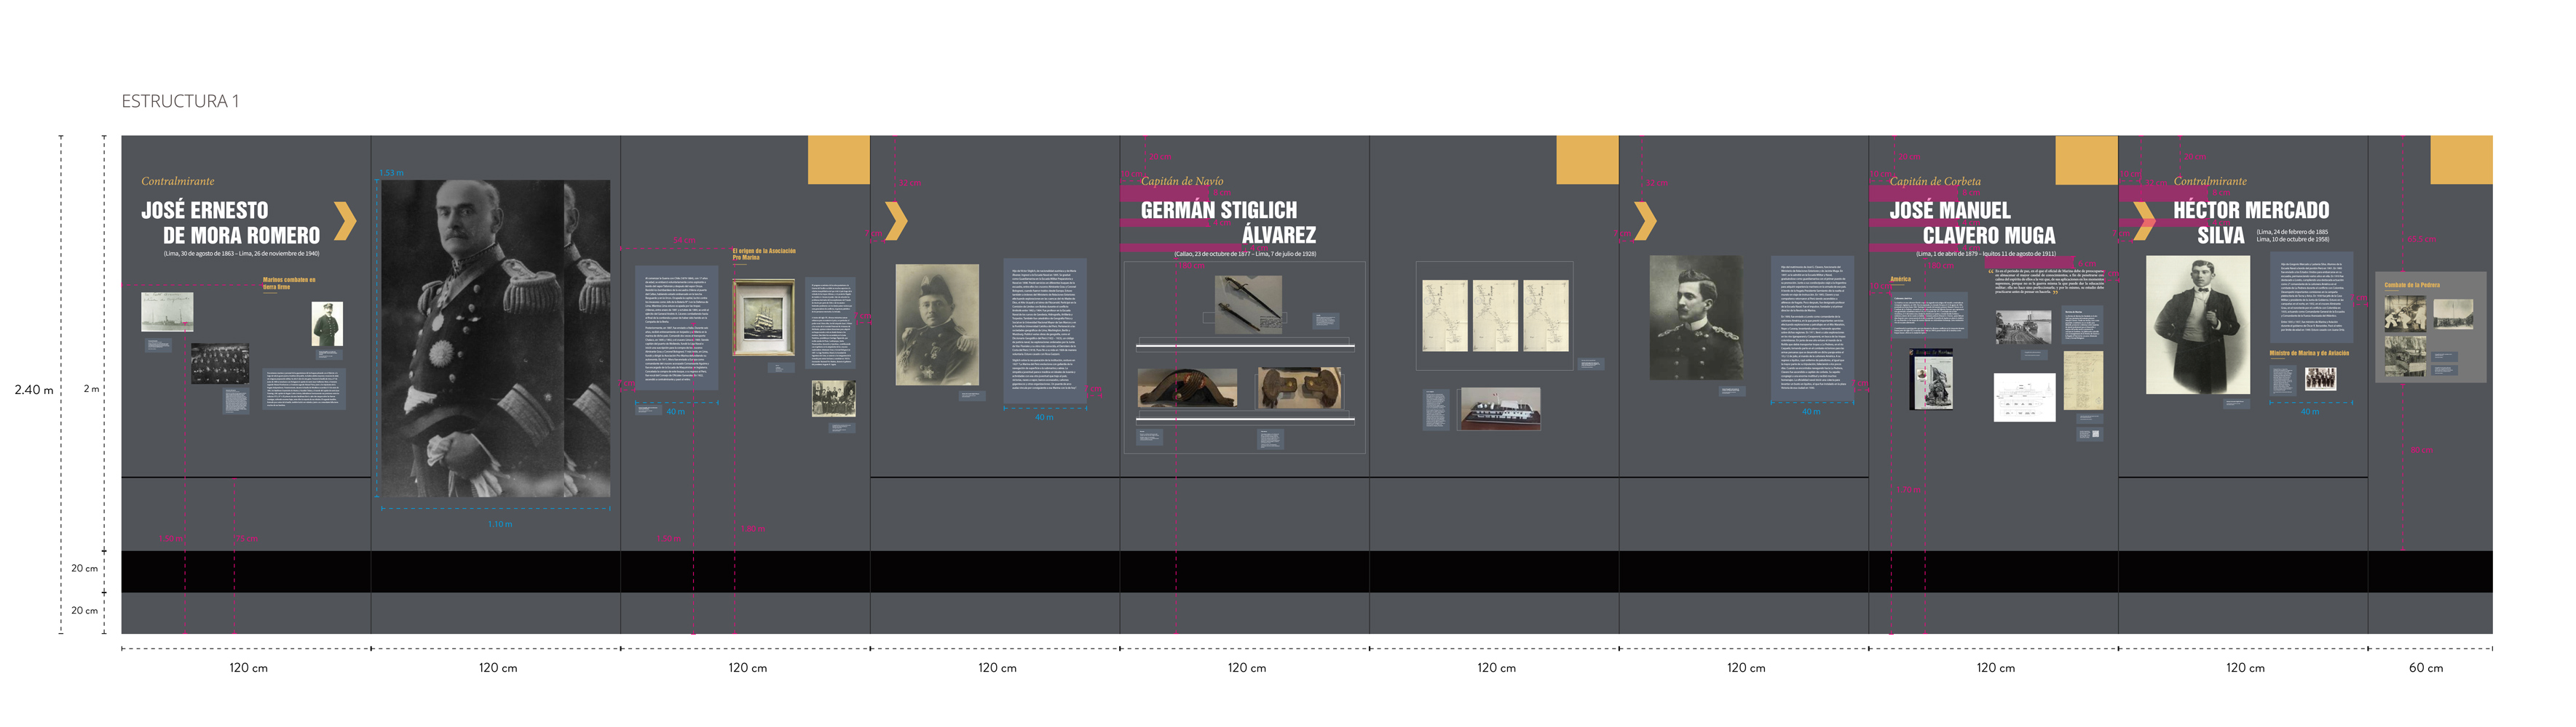
Task: Select the bicorne hat photo
Action: pos(1187,388)
